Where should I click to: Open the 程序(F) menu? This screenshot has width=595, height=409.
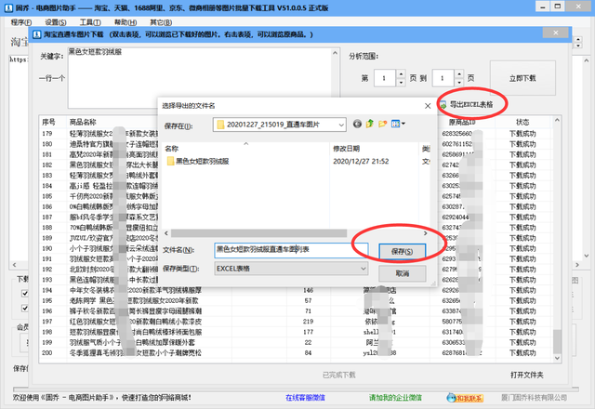[x=21, y=22]
